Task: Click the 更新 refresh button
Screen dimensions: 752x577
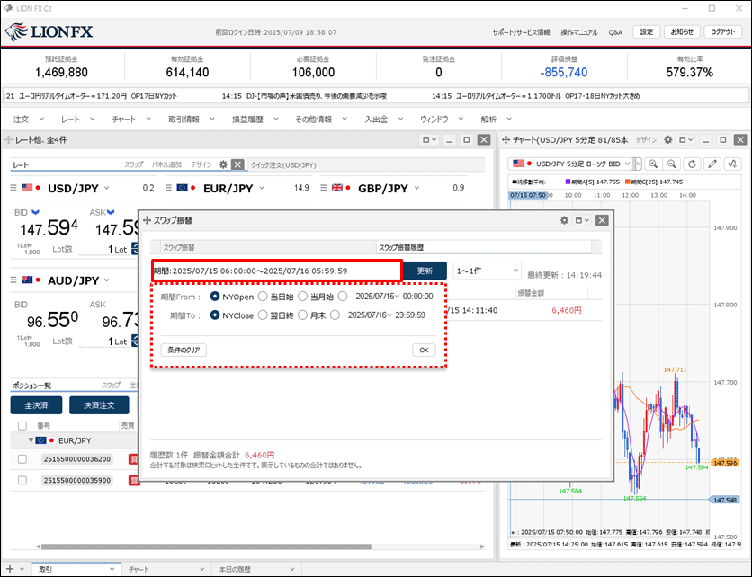Action: click(425, 271)
